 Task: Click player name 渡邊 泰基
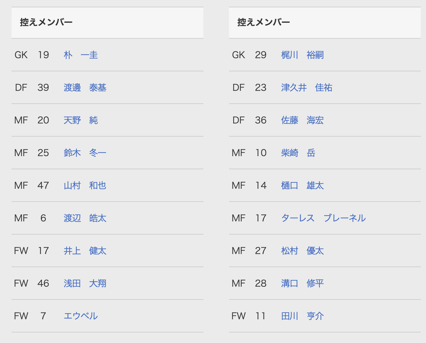[x=85, y=88]
